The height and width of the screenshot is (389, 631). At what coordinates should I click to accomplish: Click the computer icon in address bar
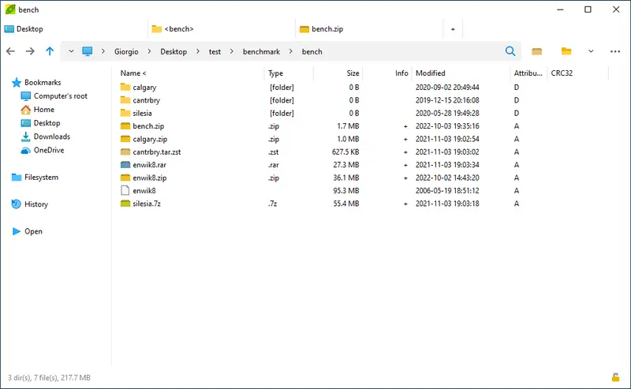click(x=88, y=51)
